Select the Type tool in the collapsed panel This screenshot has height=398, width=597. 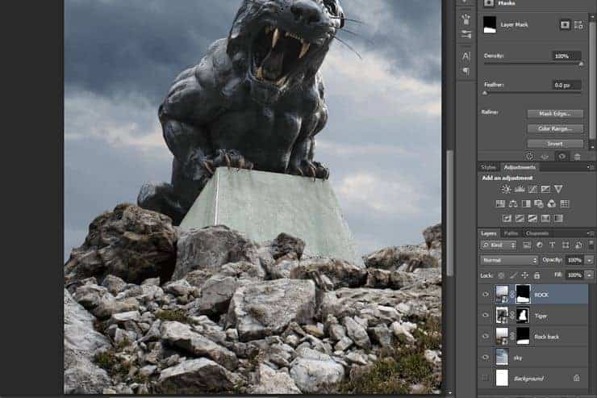(x=465, y=57)
